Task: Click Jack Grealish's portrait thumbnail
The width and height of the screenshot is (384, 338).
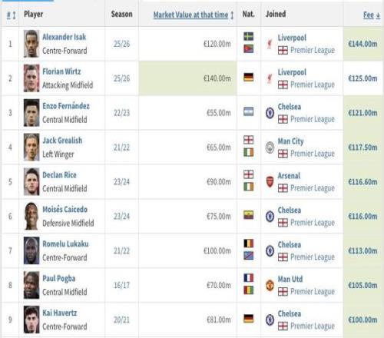Action: pos(31,147)
